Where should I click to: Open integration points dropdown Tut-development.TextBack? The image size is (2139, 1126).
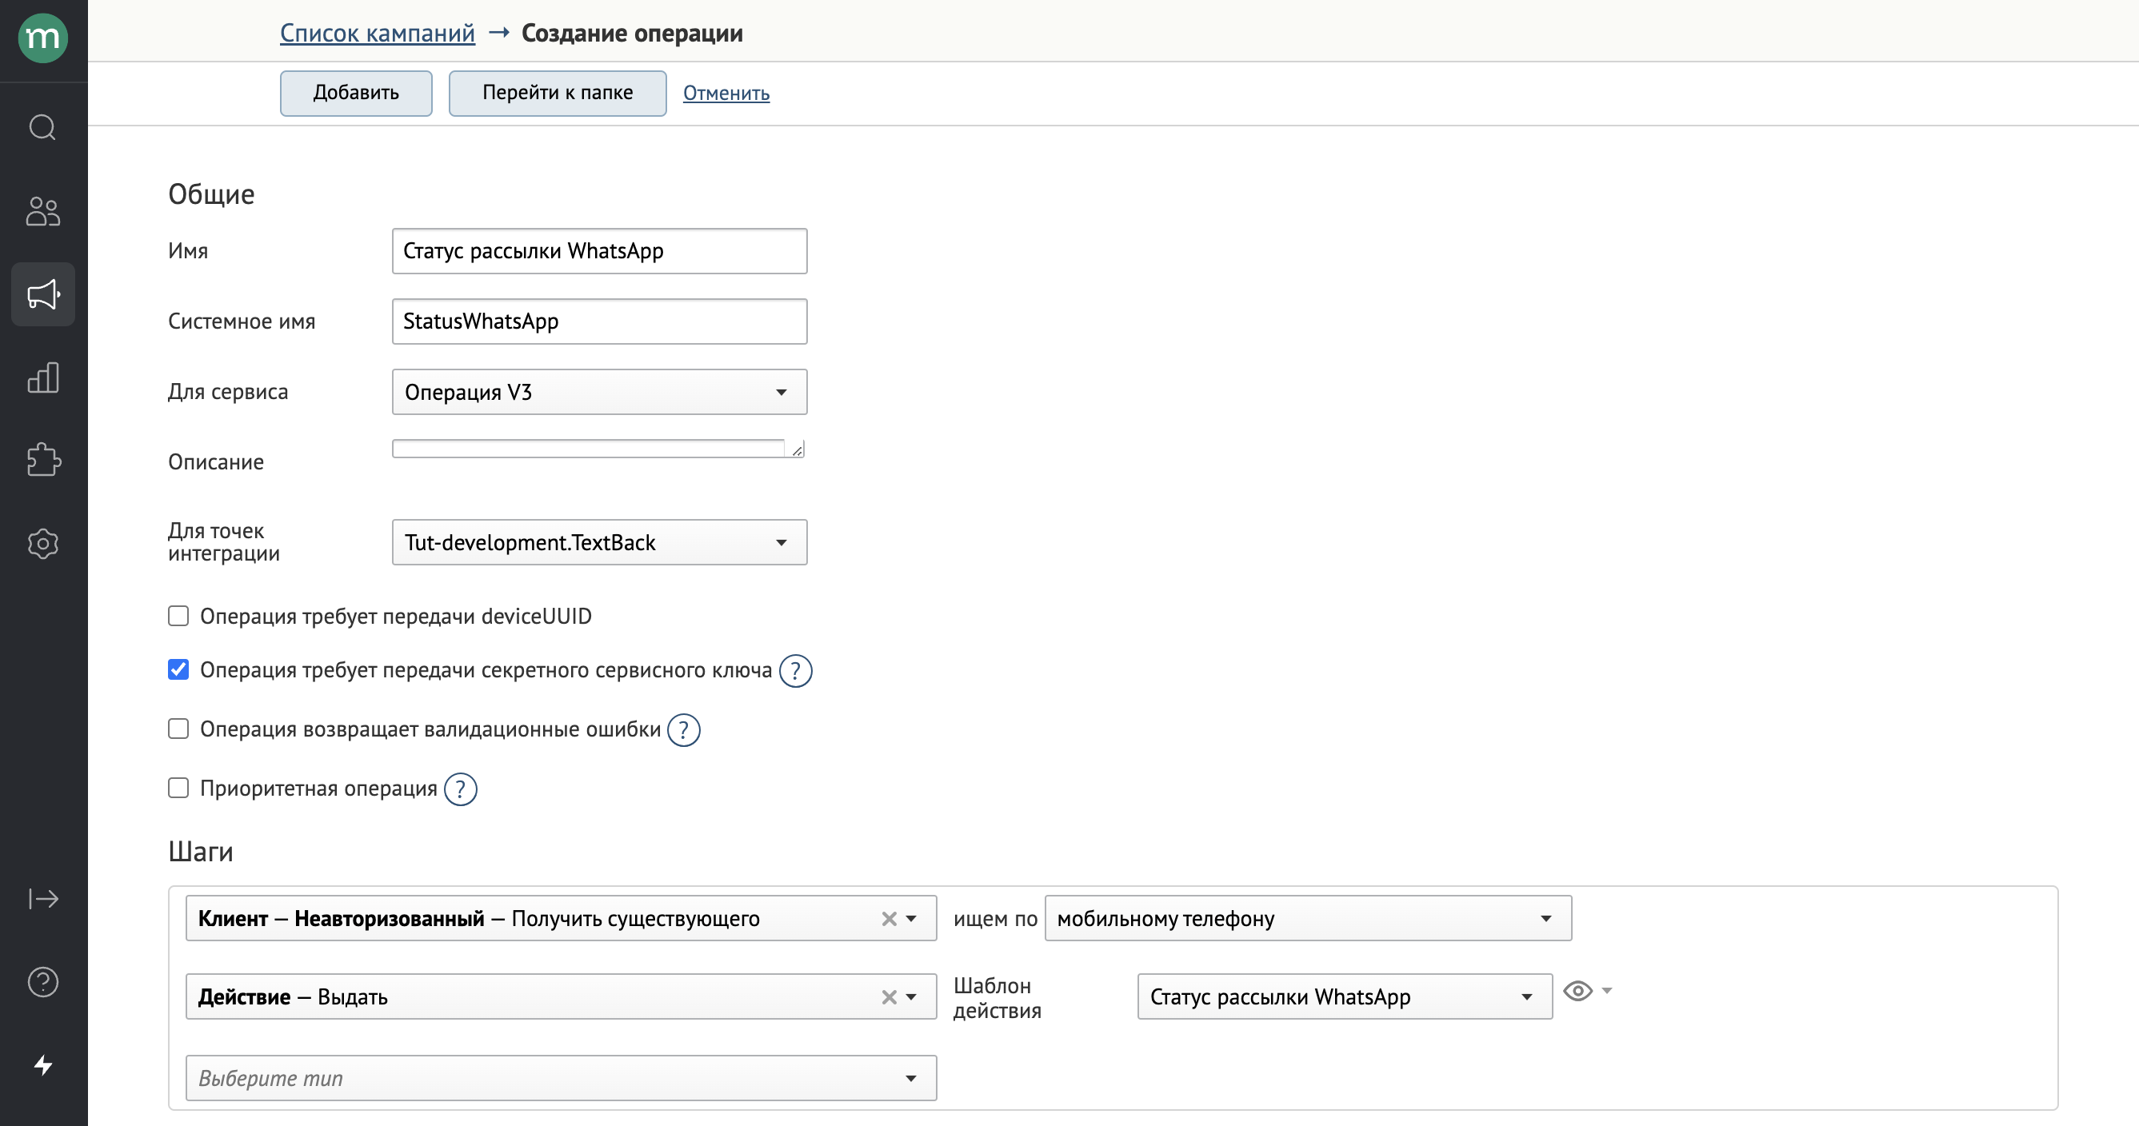click(x=599, y=542)
